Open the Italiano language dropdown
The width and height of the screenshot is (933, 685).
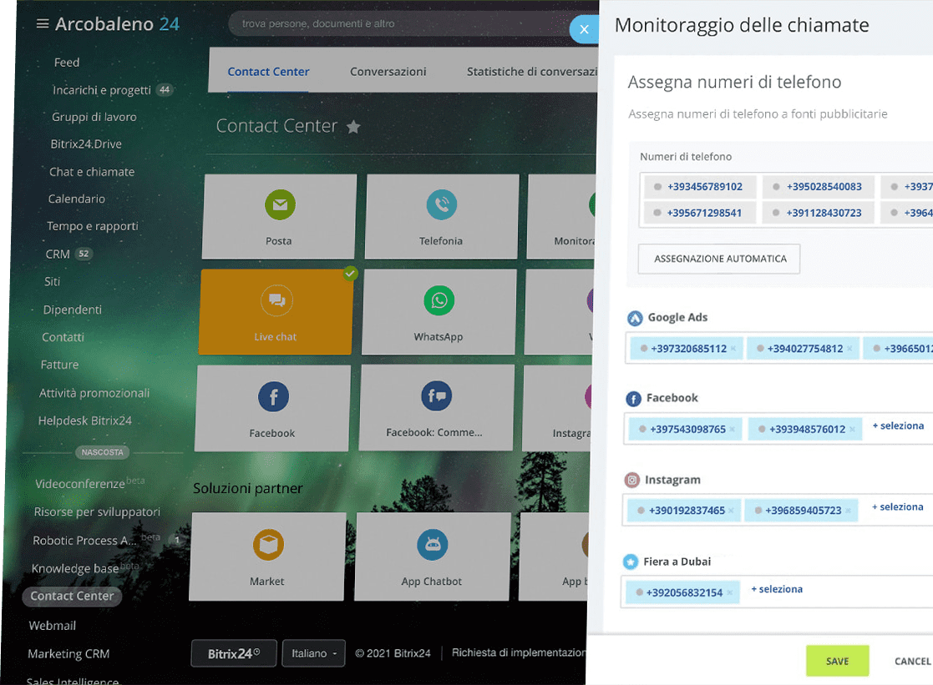[x=313, y=653]
